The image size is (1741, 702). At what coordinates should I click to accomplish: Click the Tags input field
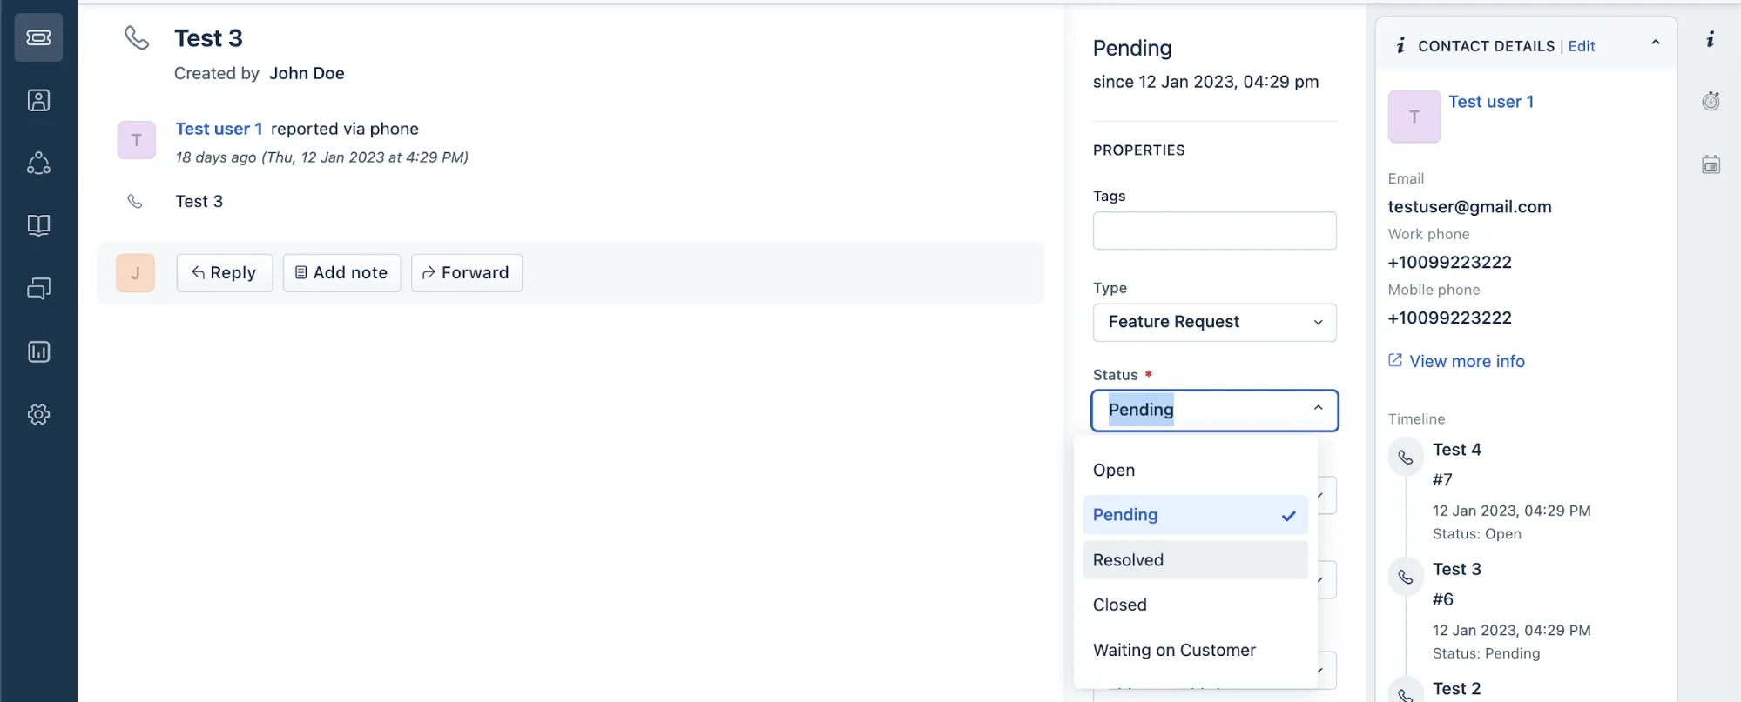pyautogui.click(x=1215, y=231)
